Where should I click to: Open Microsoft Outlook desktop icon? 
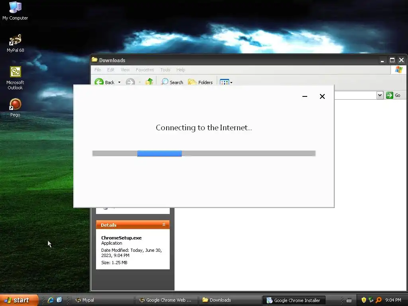point(15,78)
